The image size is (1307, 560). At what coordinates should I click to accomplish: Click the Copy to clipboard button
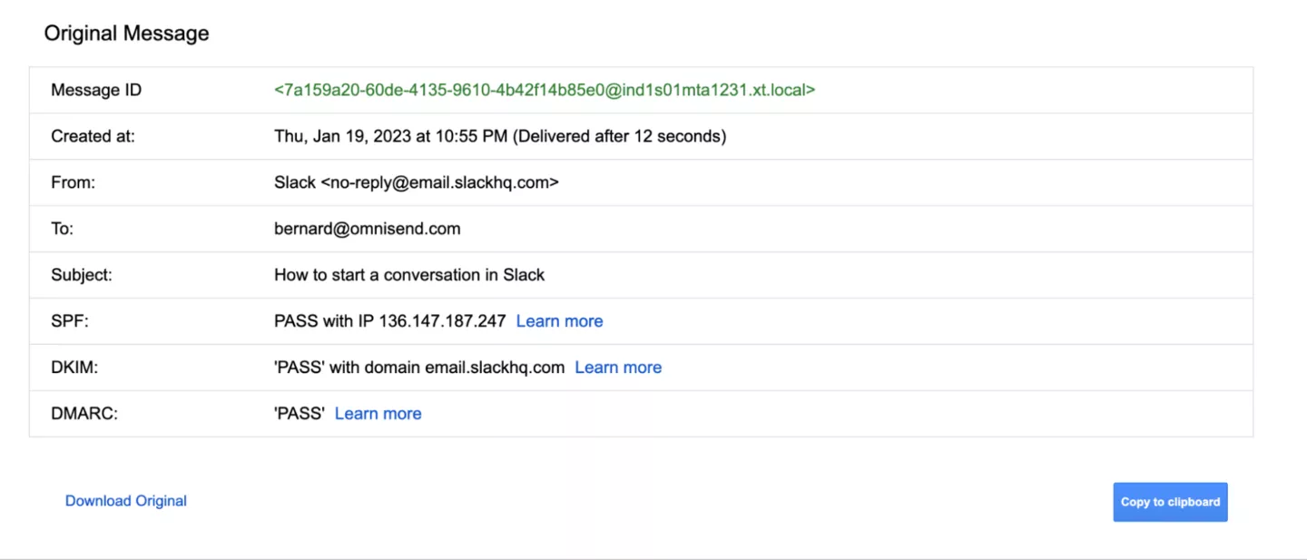point(1170,502)
